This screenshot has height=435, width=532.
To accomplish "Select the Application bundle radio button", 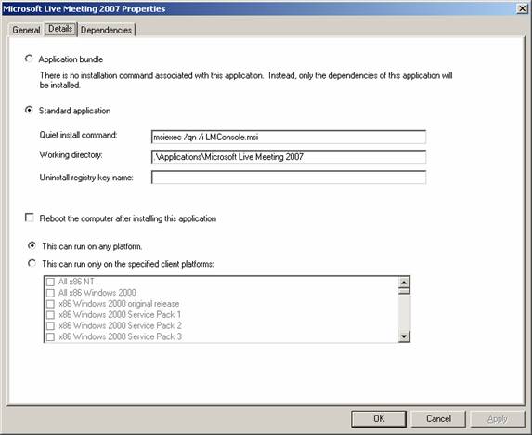I will click(29, 59).
